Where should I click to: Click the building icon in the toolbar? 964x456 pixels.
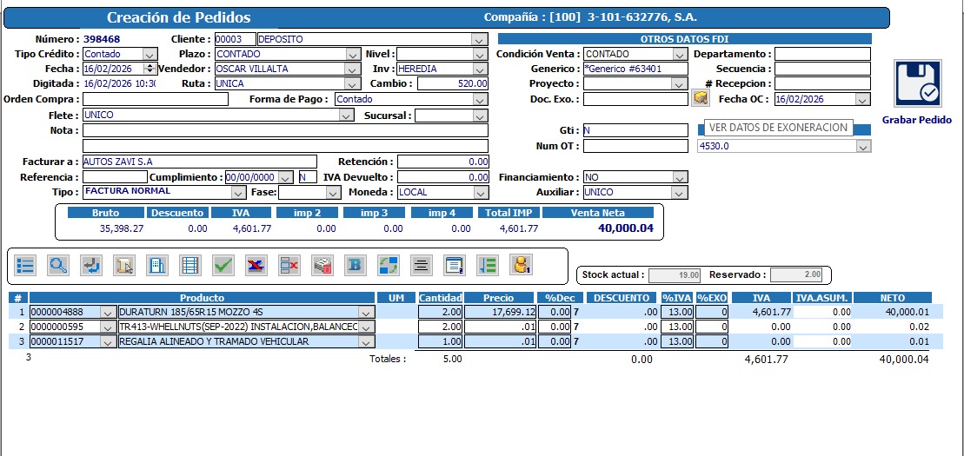point(156,265)
